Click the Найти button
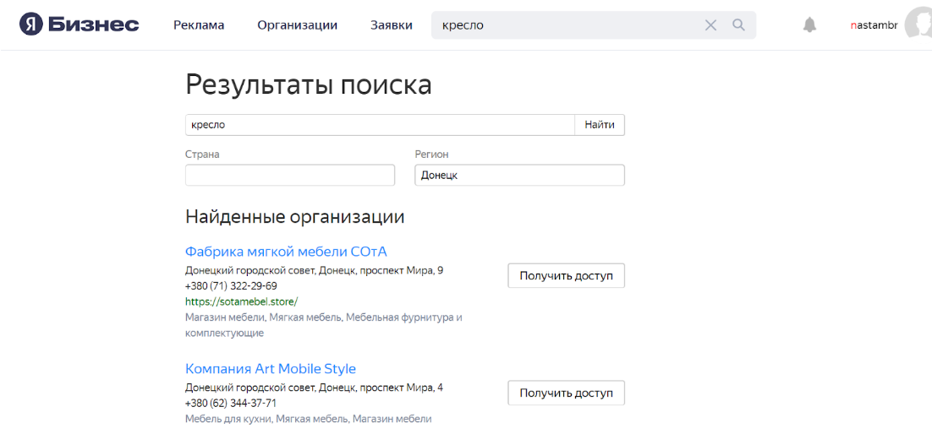Viewport: 932px width, 434px height. click(x=599, y=125)
